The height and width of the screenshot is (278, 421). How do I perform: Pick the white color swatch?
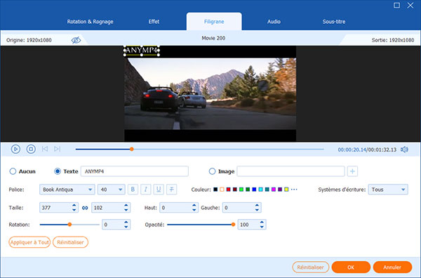tap(222, 190)
